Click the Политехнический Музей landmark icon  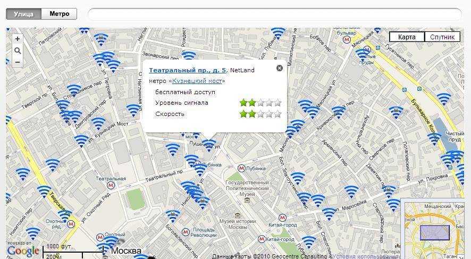click(x=247, y=200)
